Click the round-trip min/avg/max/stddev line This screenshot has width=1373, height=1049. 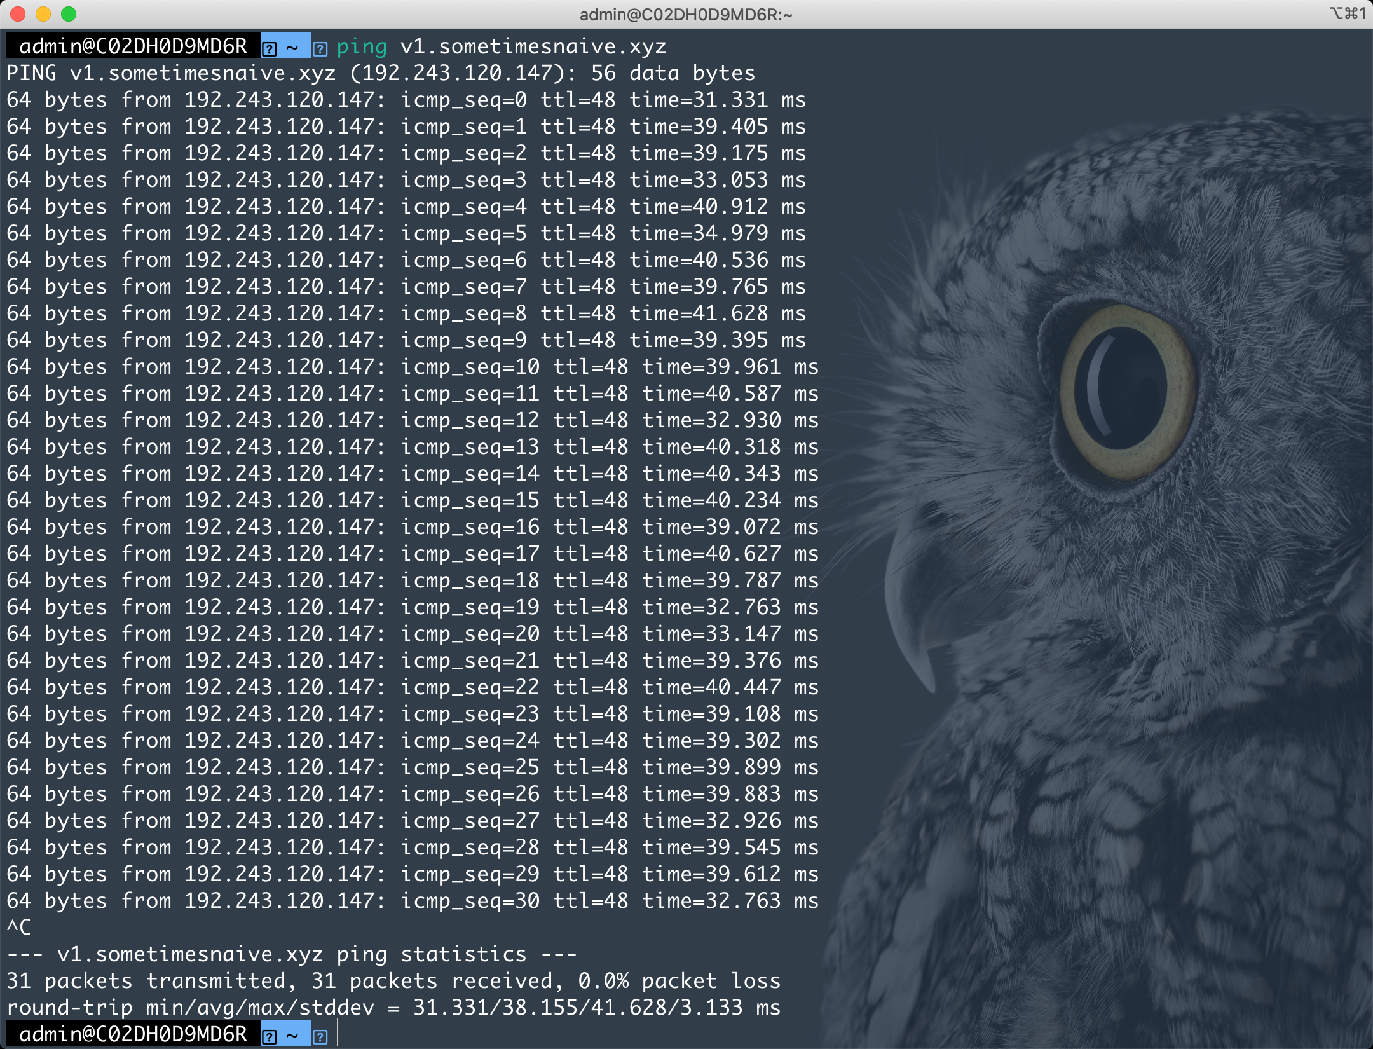click(x=393, y=1008)
